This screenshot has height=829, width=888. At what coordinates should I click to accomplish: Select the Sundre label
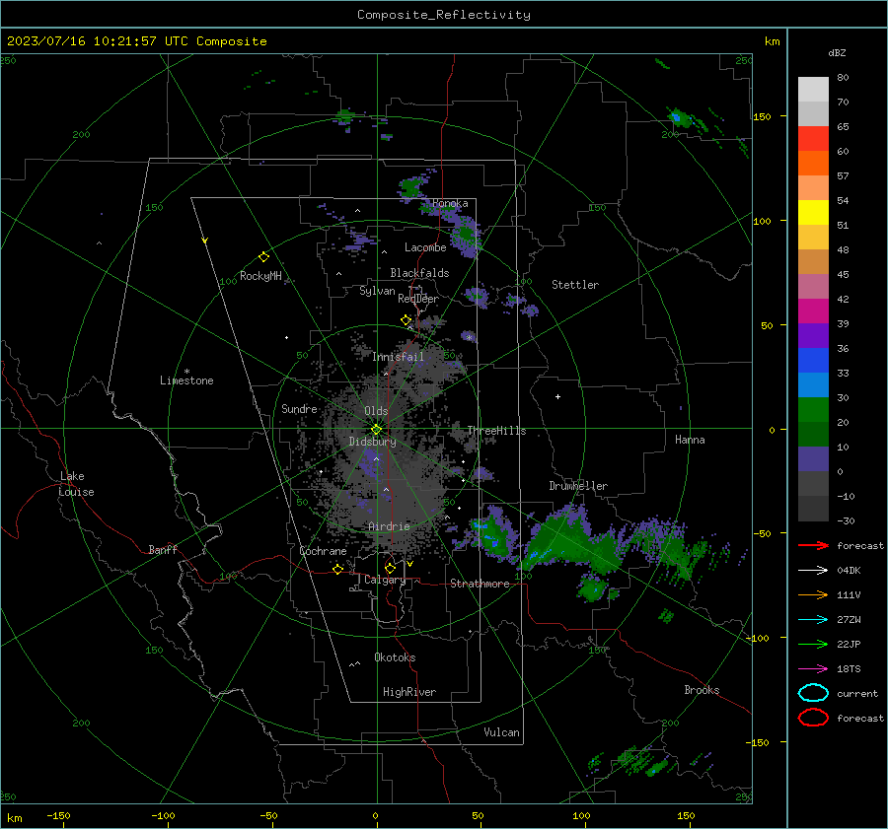299,408
